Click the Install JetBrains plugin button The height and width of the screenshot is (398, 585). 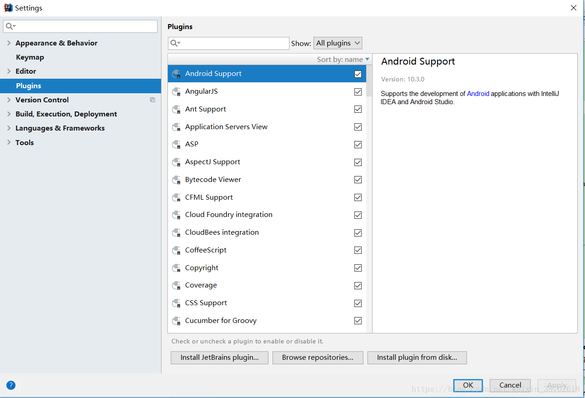click(x=220, y=358)
